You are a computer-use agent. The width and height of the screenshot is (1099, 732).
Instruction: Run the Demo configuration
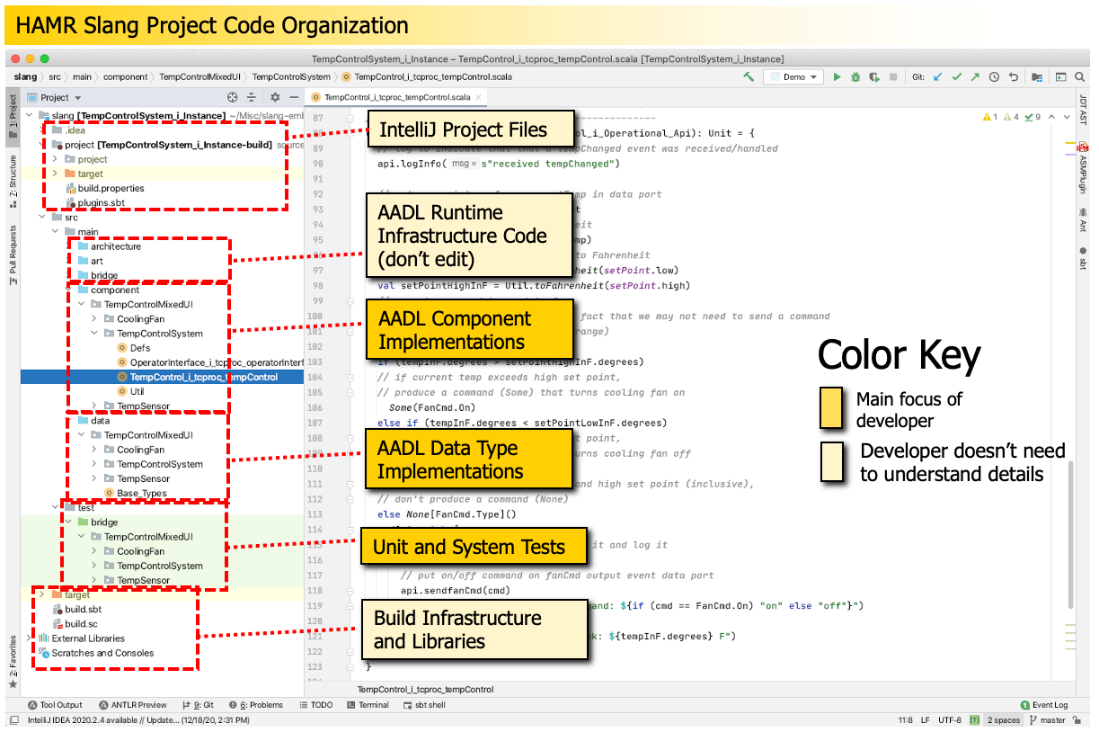pyautogui.click(x=838, y=76)
